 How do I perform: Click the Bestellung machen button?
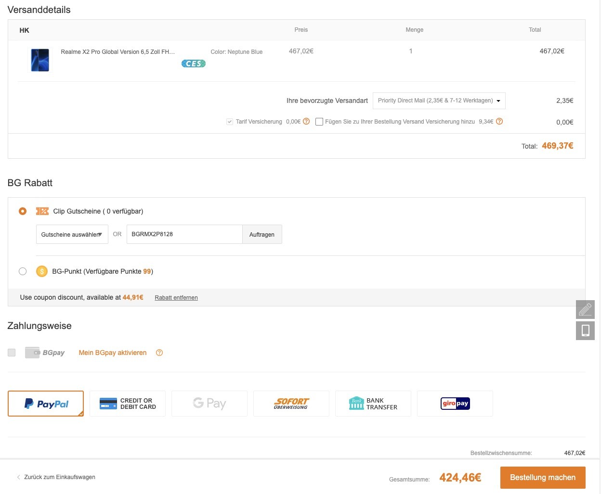543,478
